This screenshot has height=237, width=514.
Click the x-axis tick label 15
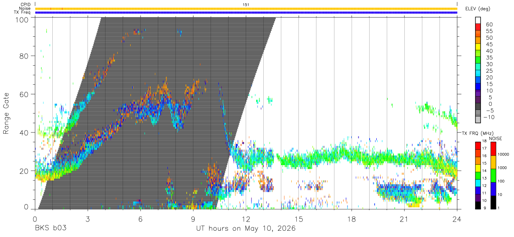pos(299,219)
